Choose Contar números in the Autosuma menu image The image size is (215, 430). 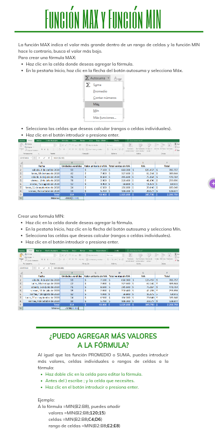(104, 98)
